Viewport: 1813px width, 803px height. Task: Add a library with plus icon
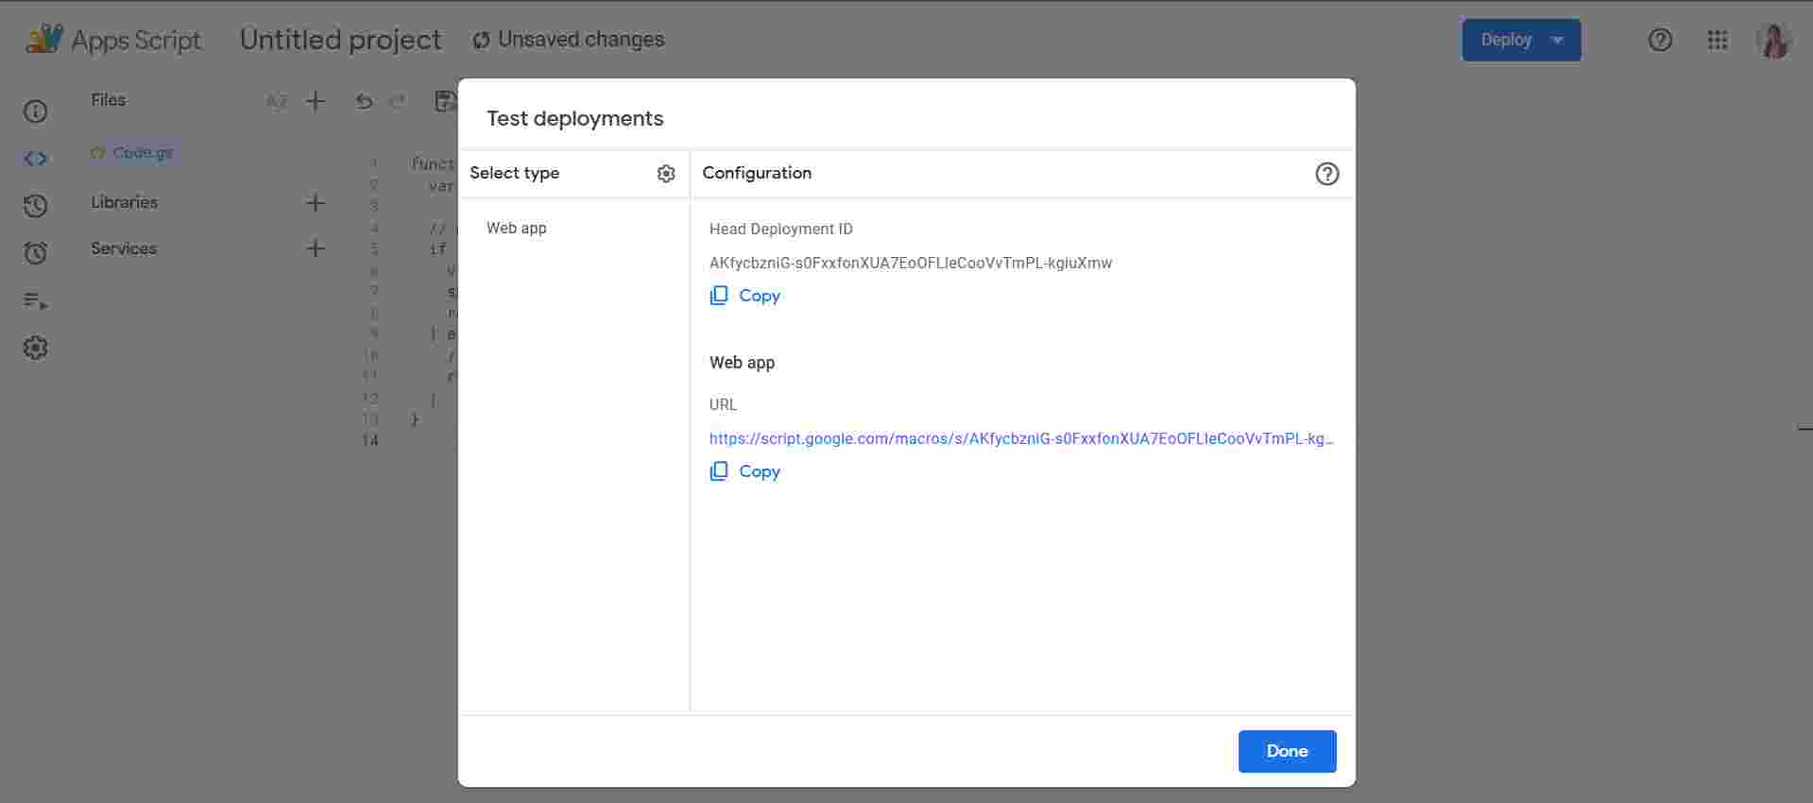point(316,203)
